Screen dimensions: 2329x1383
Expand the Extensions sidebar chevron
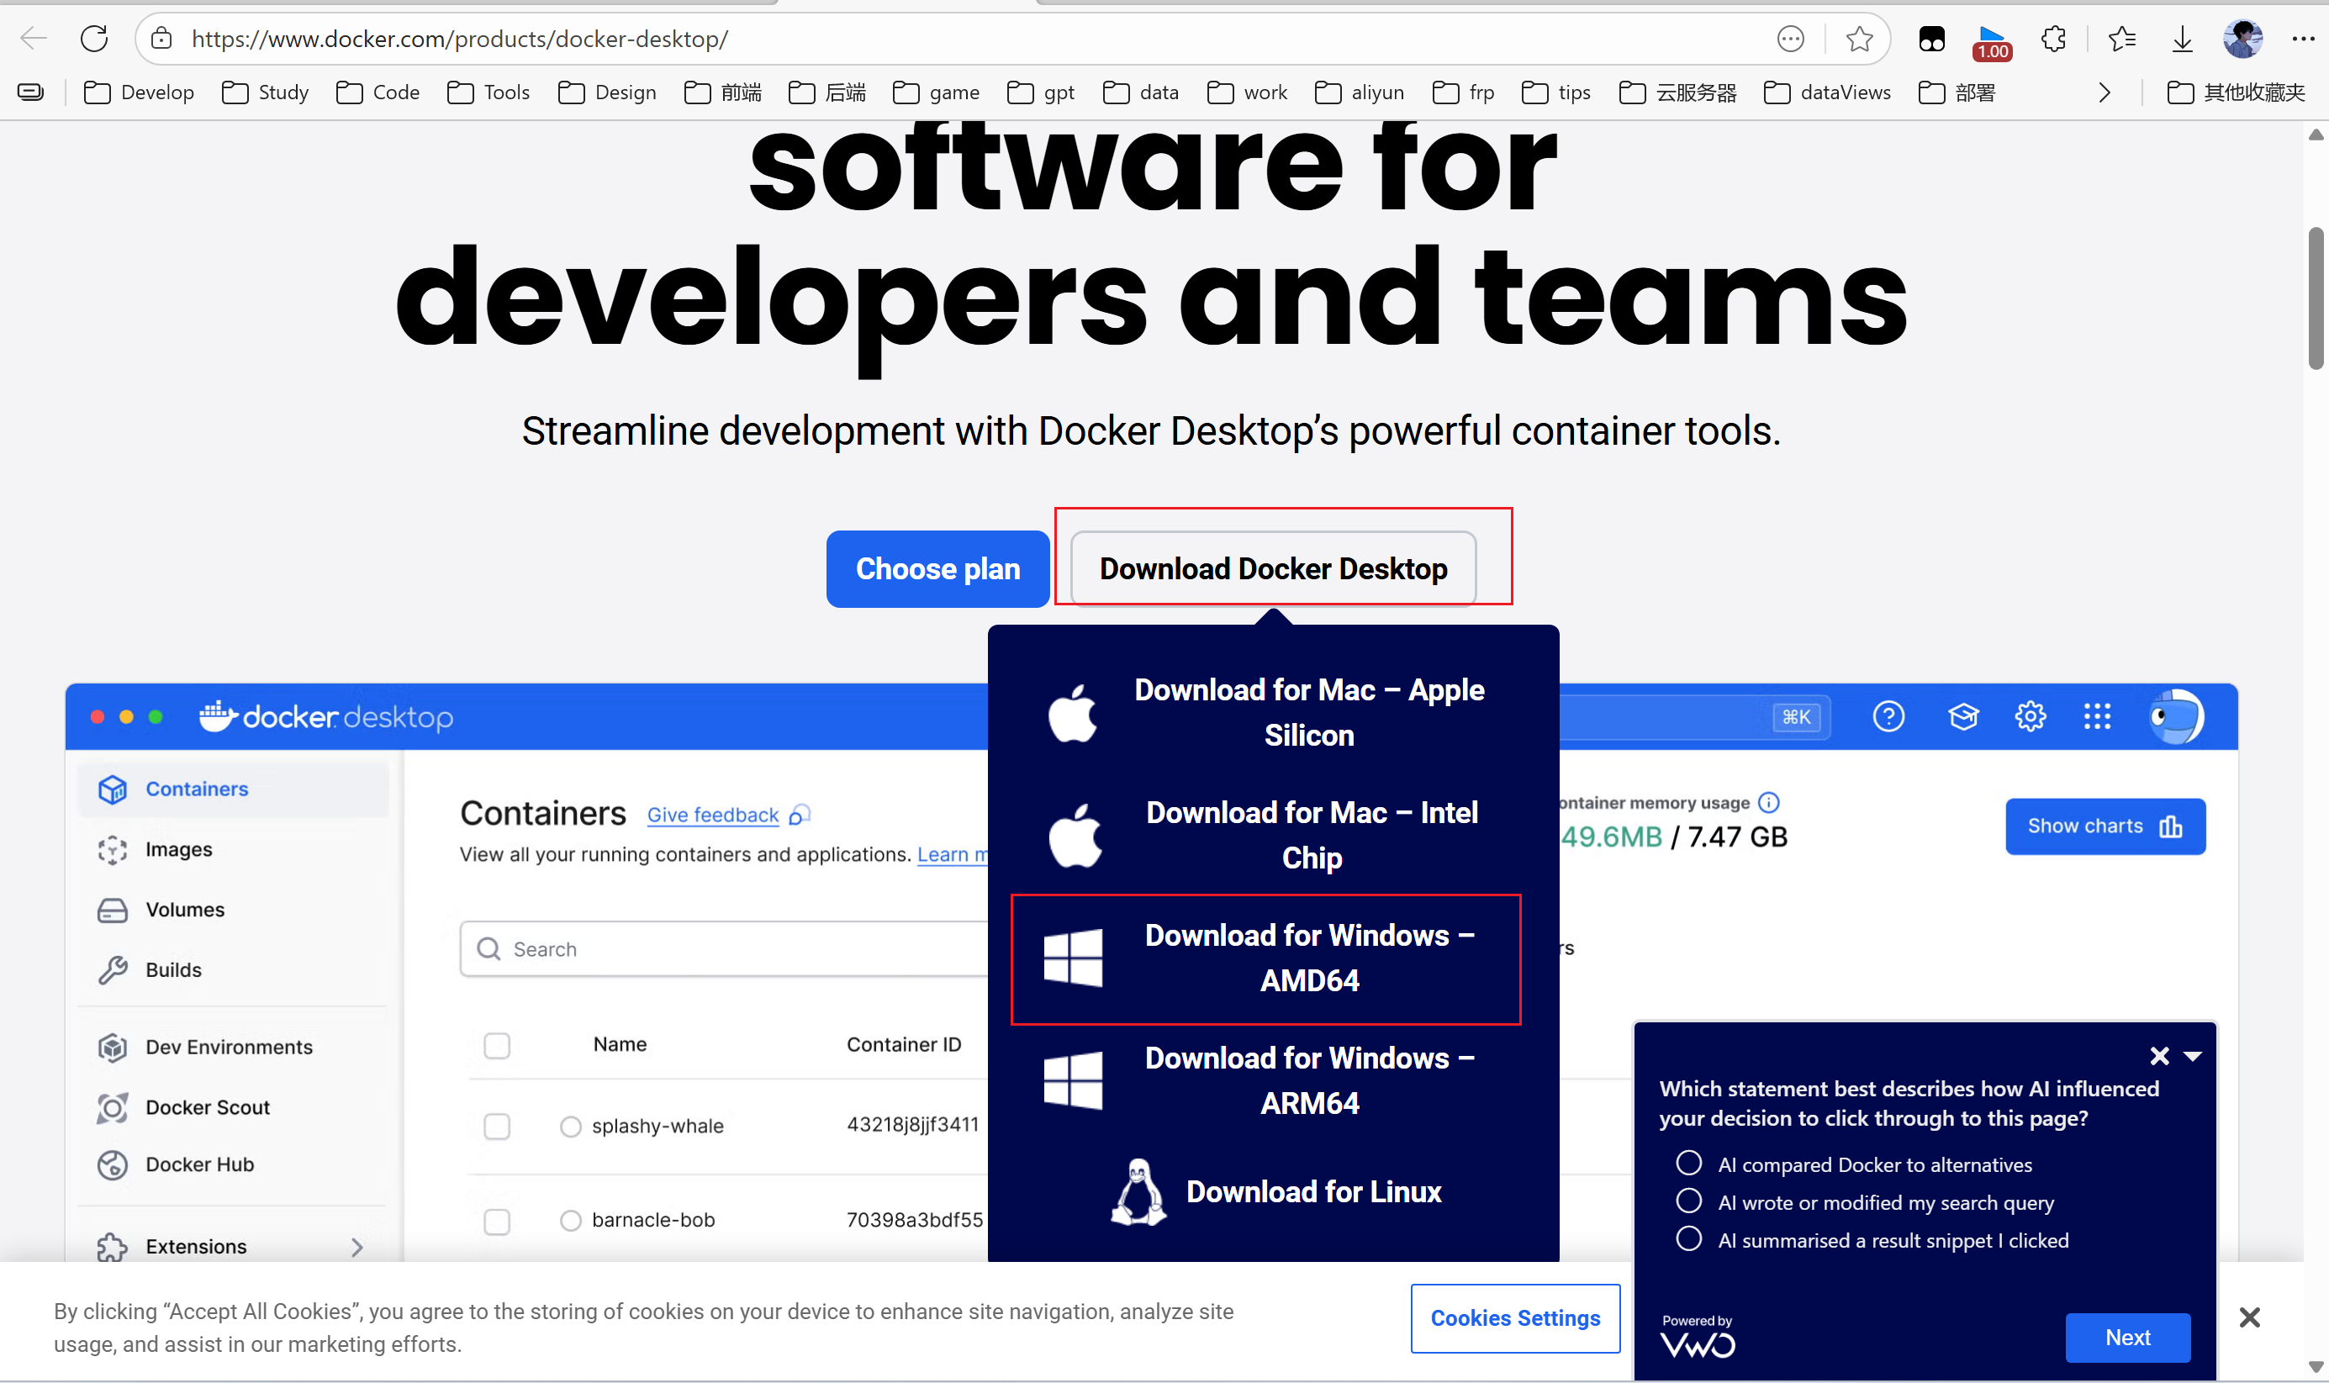point(357,1247)
